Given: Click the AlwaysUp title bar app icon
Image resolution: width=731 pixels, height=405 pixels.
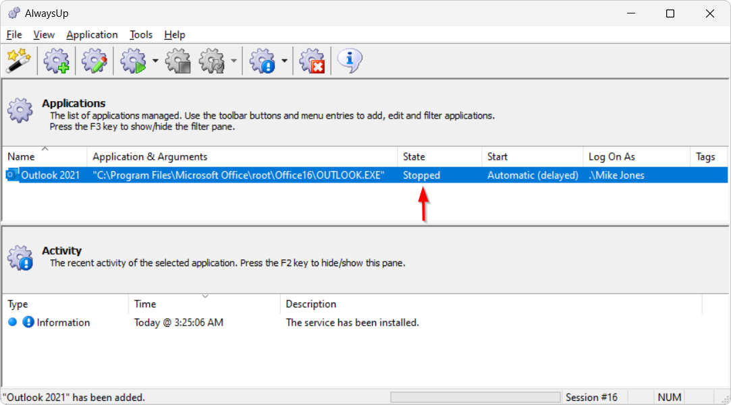Looking at the screenshot, I should [x=14, y=13].
